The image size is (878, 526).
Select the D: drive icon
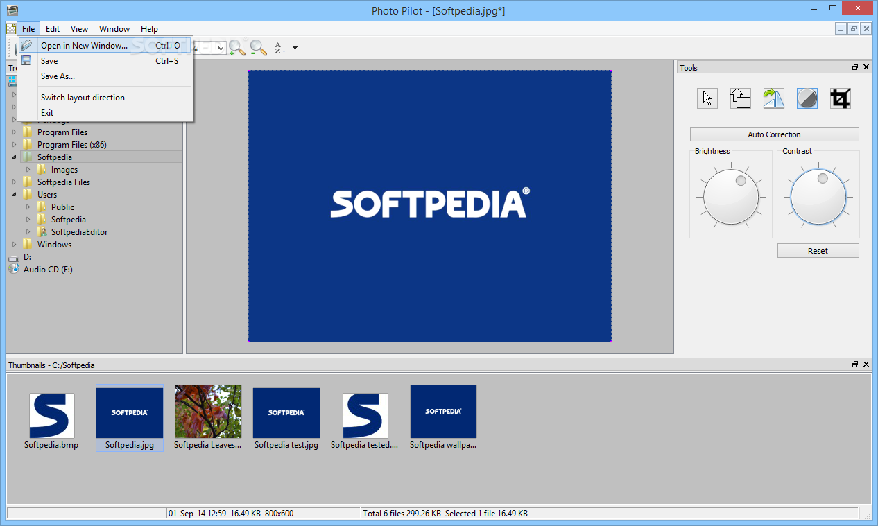tap(14, 257)
